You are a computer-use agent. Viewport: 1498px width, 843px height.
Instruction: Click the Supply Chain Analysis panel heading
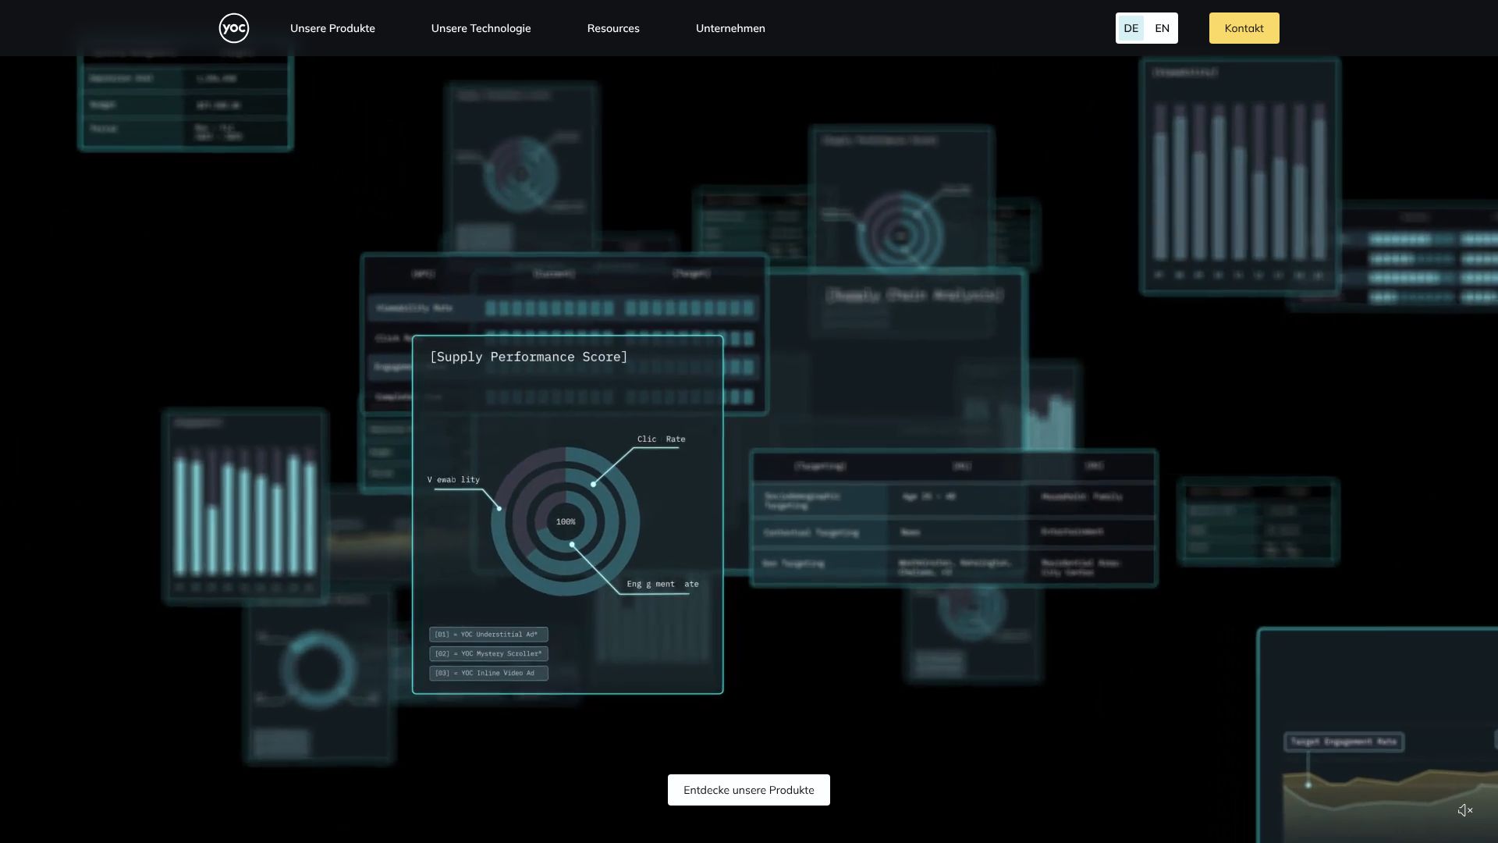coord(914,295)
